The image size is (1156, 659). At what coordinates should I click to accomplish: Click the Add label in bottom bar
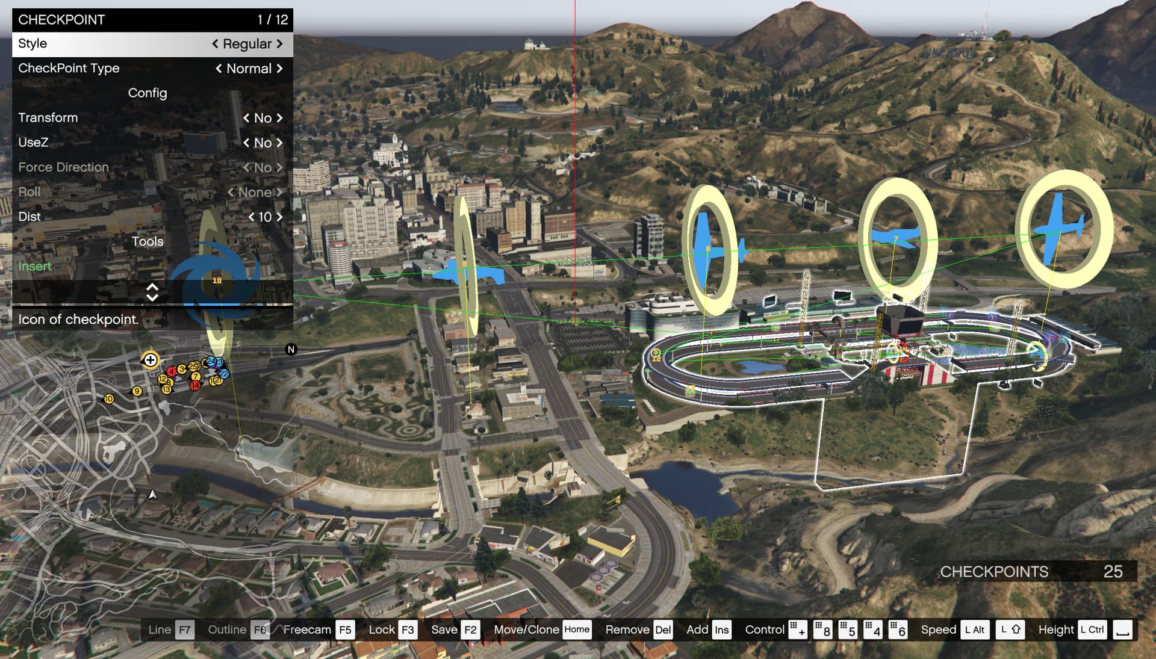697,630
